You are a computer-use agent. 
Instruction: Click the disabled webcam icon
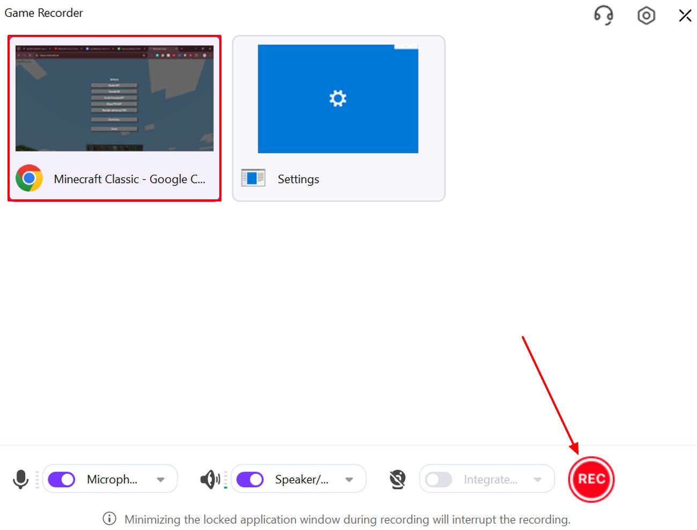click(397, 479)
